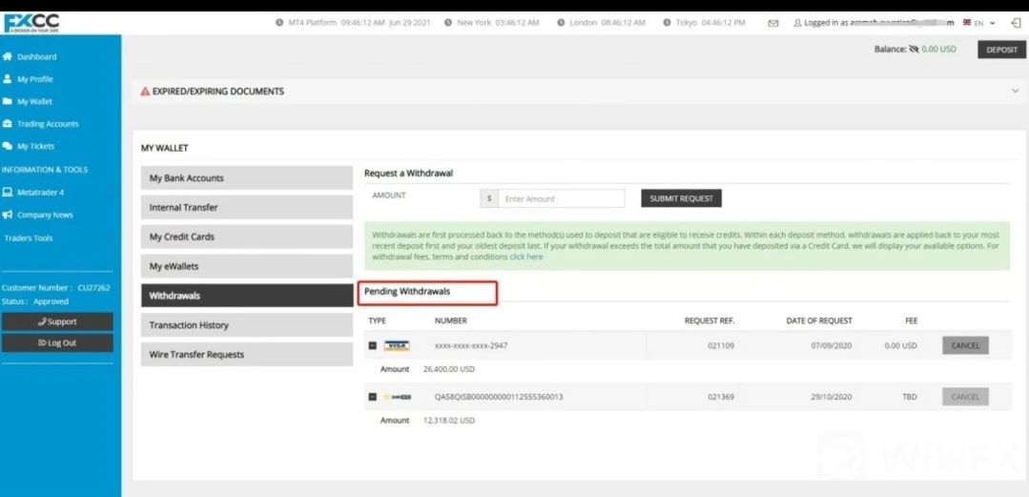
Task: Click the My Wallet folder icon
Action: coord(8,101)
